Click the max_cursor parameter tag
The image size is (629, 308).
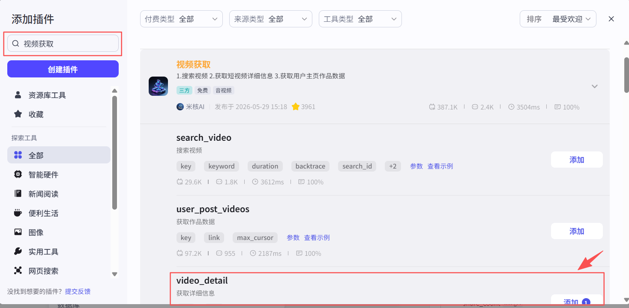tap(255, 237)
